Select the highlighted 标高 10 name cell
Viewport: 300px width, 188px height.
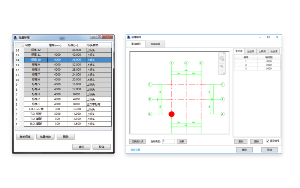point(36,60)
